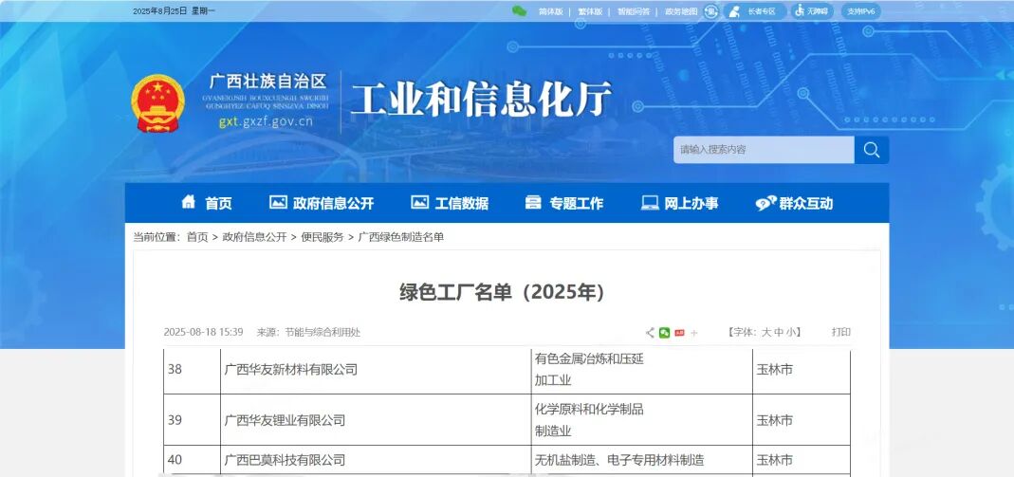Open 专题工作 navigation menu

[564, 203]
